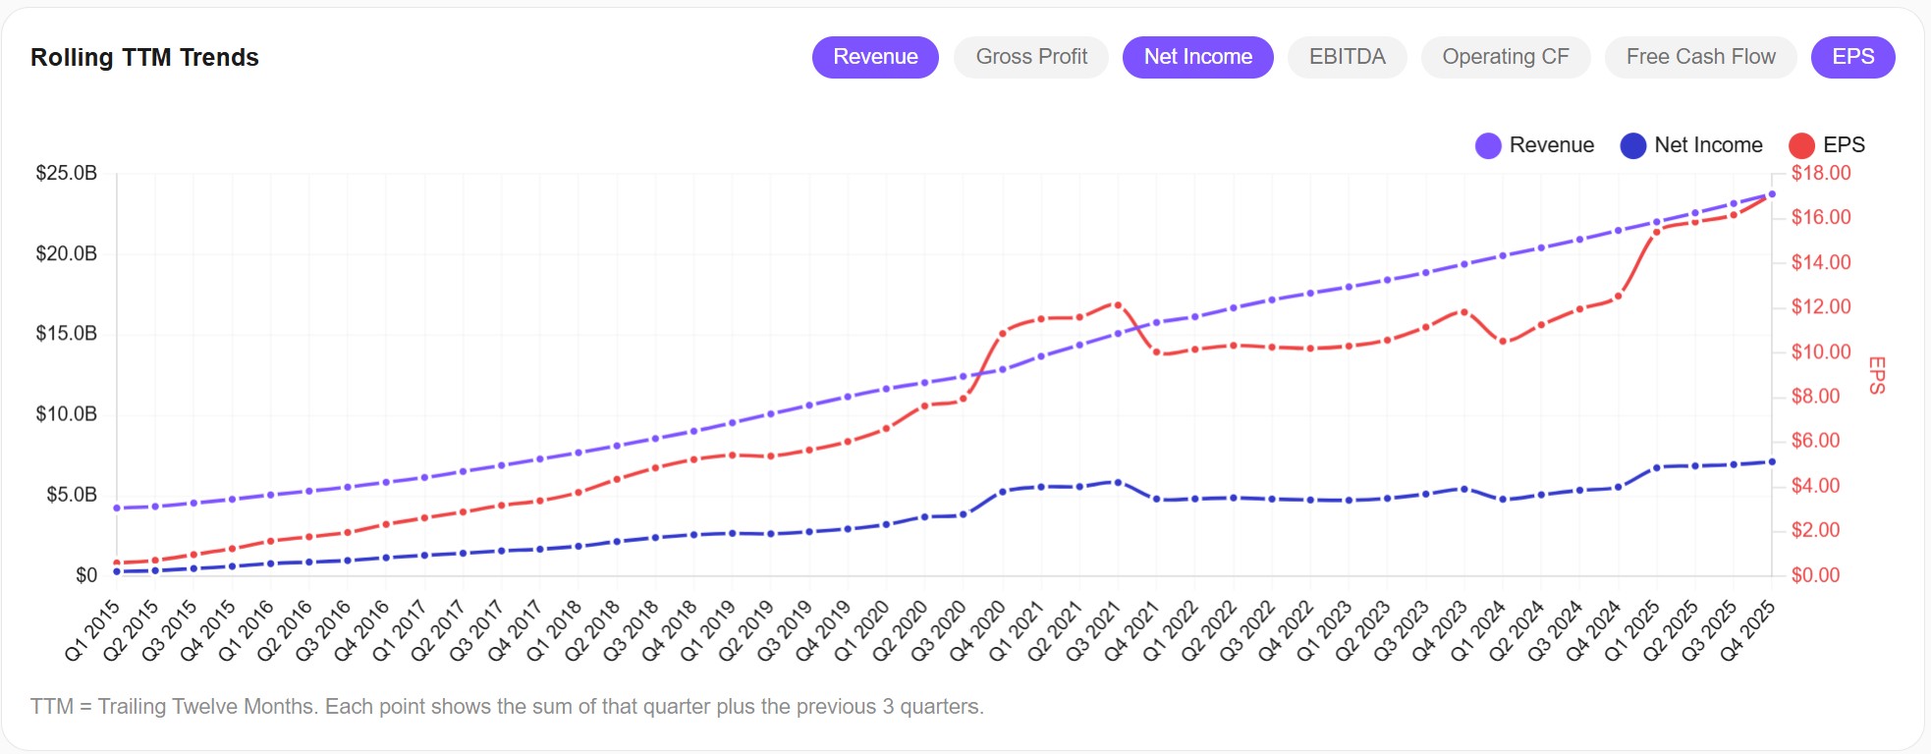
Task: Deselect the highlighted EPS pill
Action: click(x=1852, y=56)
